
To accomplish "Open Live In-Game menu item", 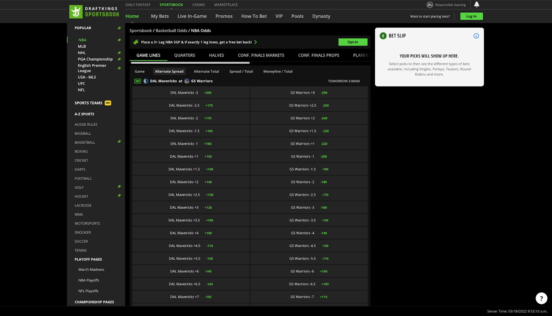I will point(192,16).
